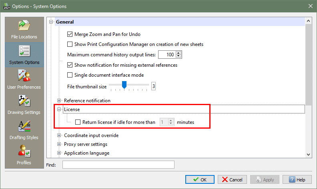Decrease maximum command history lines
This screenshot has width=317, height=189.
[179, 56]
